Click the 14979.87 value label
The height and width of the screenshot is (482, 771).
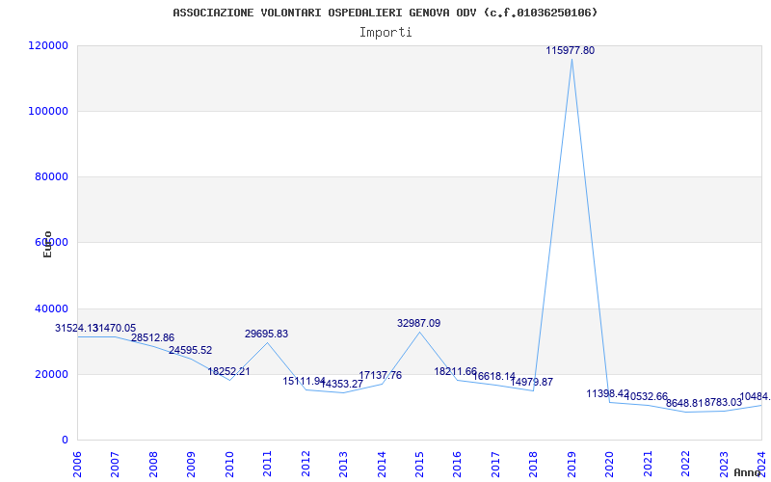pos(532,382)
